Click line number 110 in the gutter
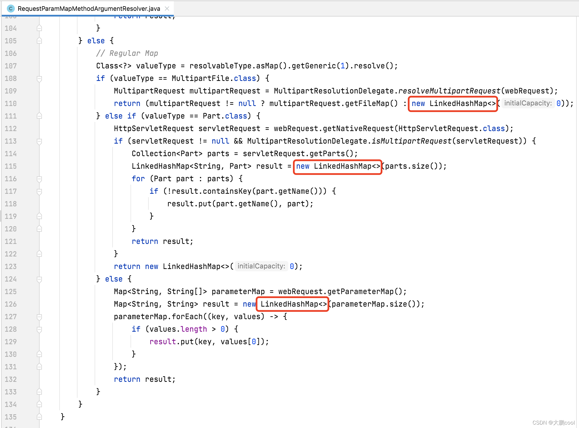 [11, 103]
